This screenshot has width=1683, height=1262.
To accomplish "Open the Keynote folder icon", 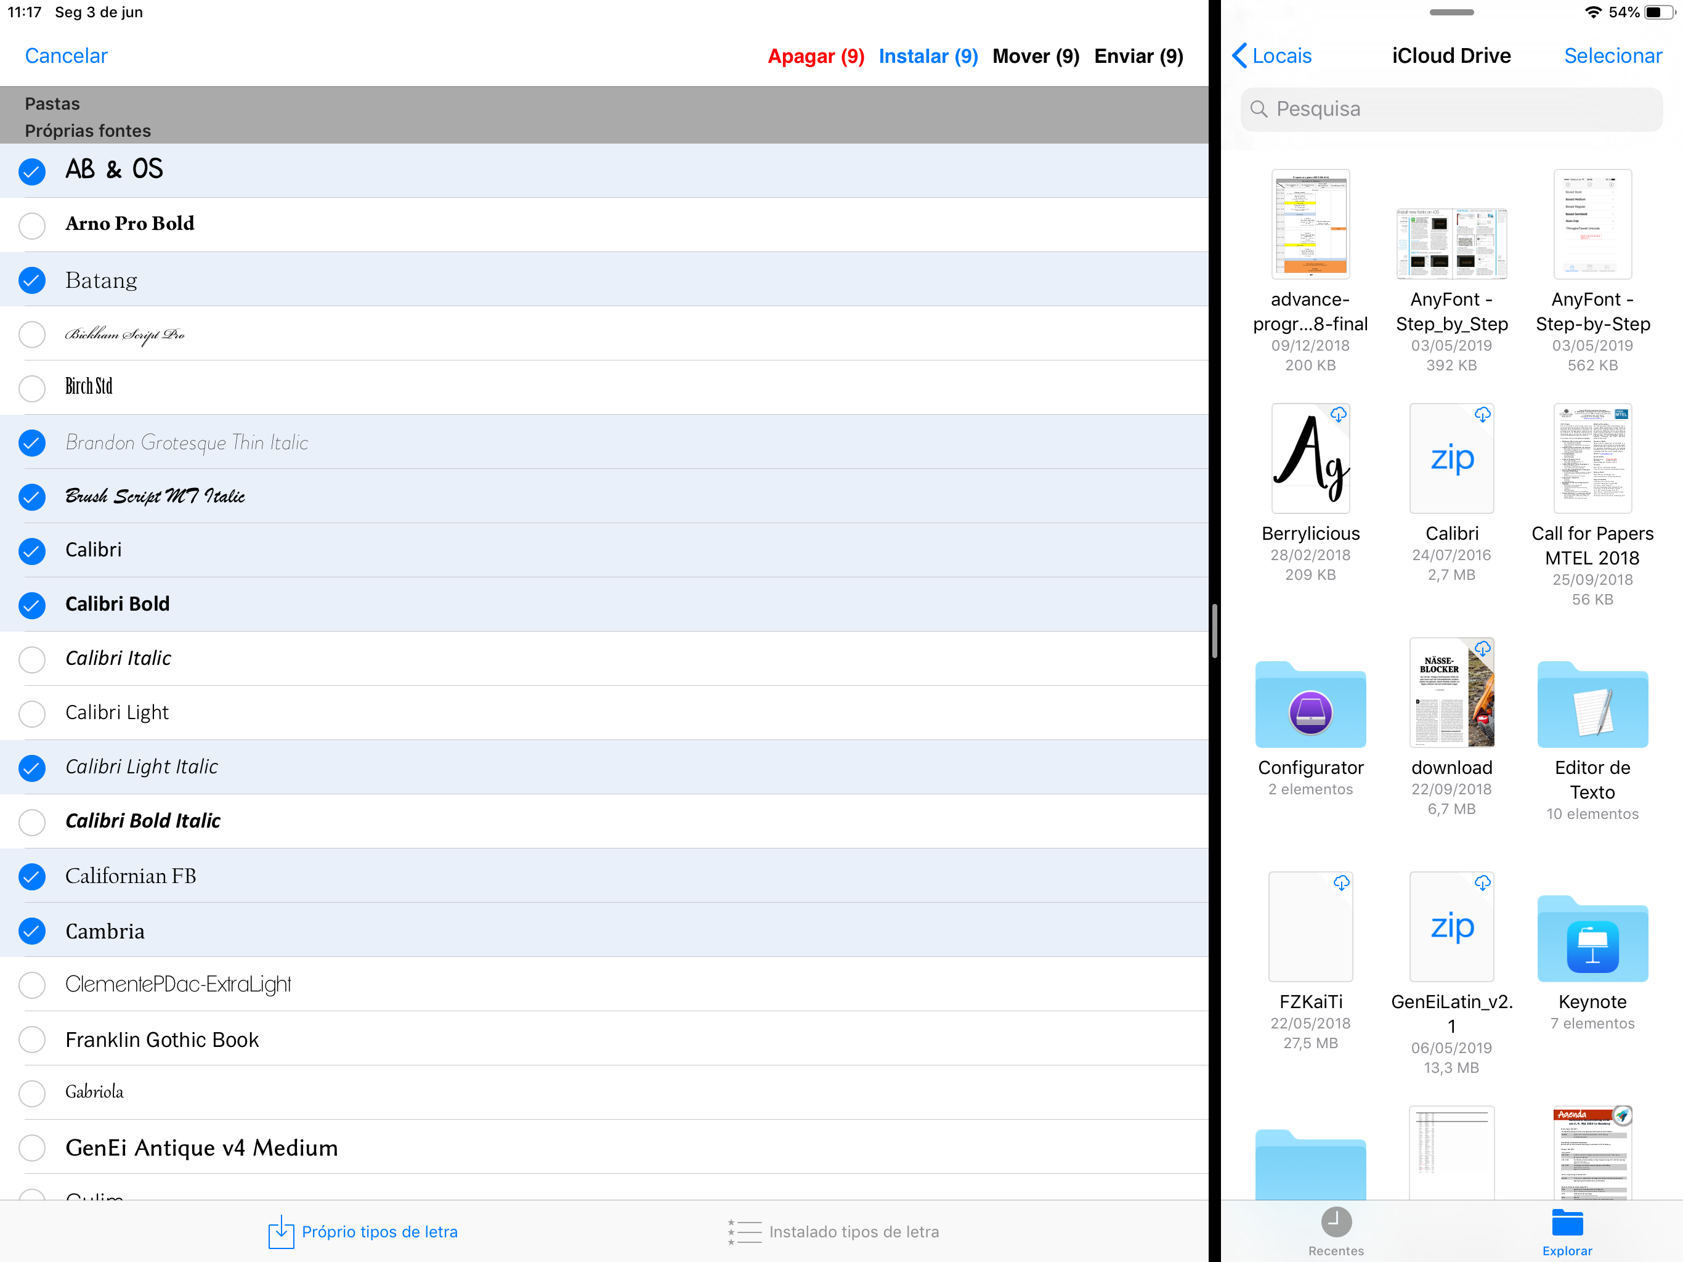I will (x=1592, y=940).
